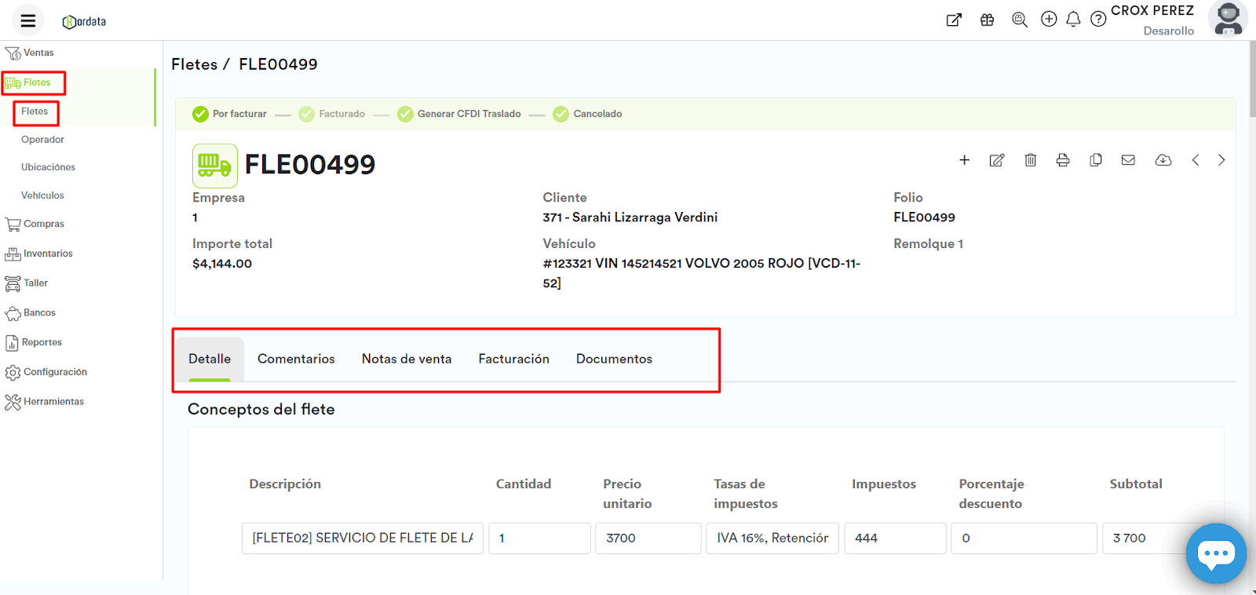1256x595 pixels.
Task: Switch to the Comentarios tab
Action: point(296,359)
